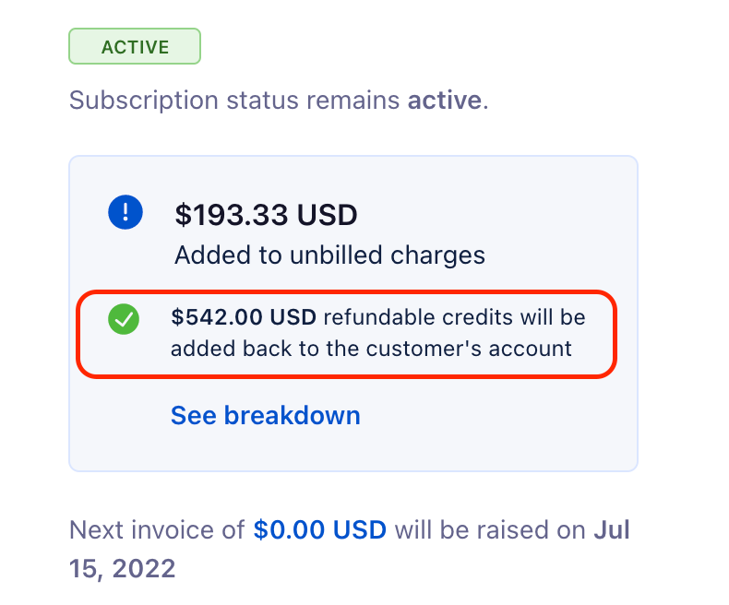The image size is (729, 605).
Task: Open the See breakdown link
Action: (x=266, y=415)
